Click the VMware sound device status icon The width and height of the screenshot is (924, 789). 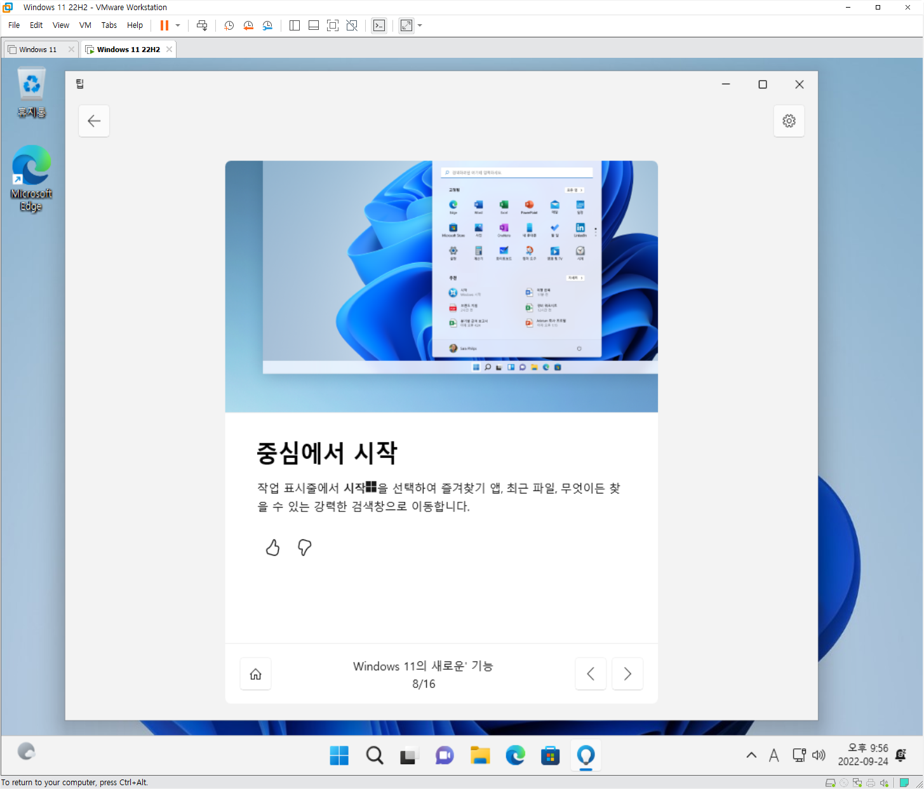point(884,783)
